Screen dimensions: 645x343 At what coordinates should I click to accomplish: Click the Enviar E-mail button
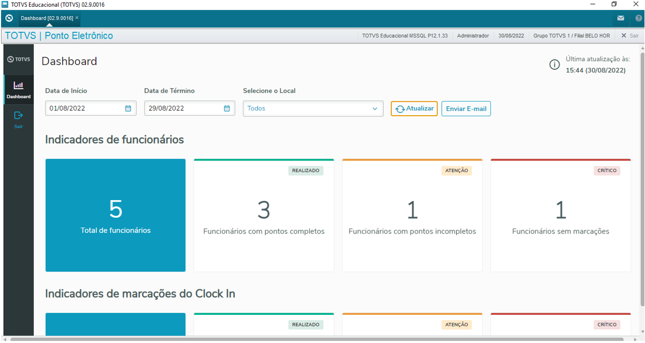(466, 108)
